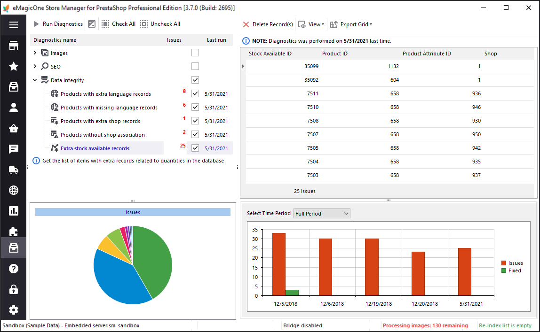540x332 pixels.
Task: Collapse the Data Integrity tree node
Action: point(35,80)
